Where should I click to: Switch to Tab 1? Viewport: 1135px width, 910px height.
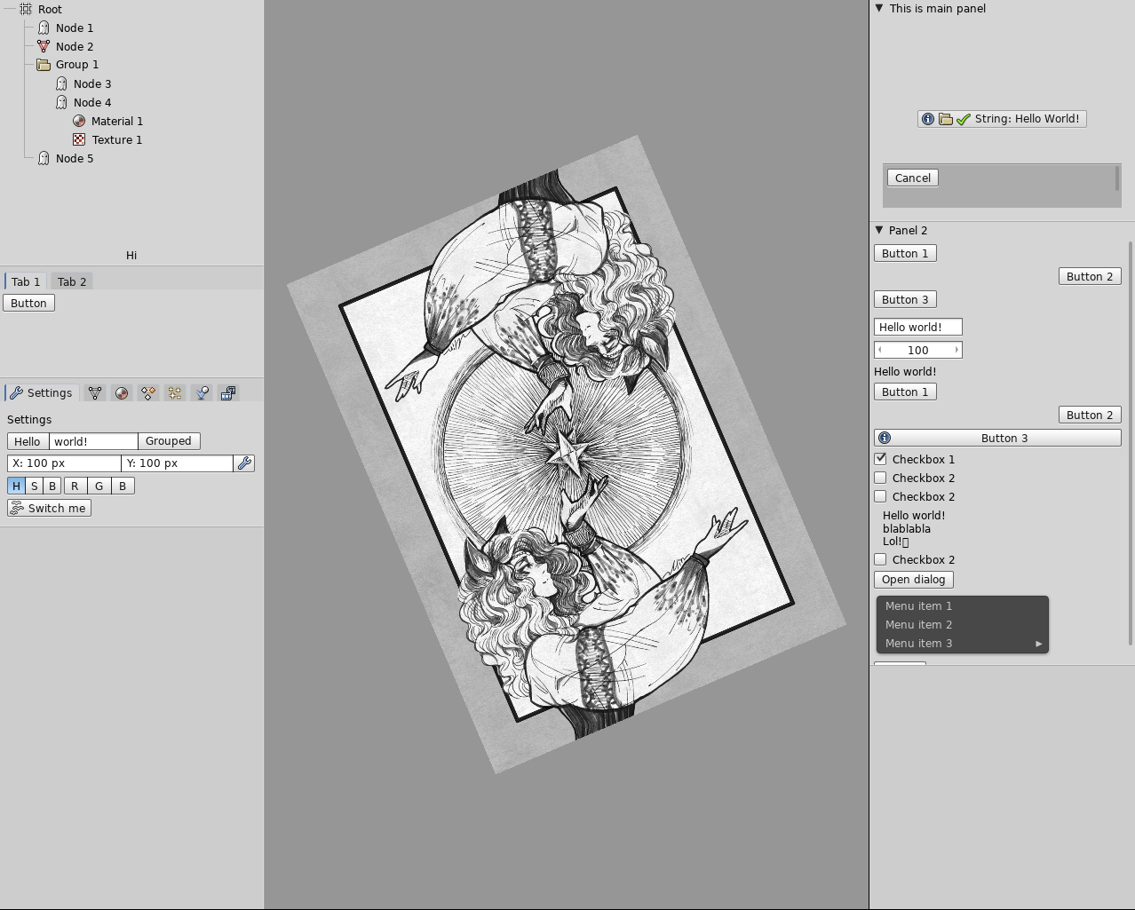click(26, 281)
